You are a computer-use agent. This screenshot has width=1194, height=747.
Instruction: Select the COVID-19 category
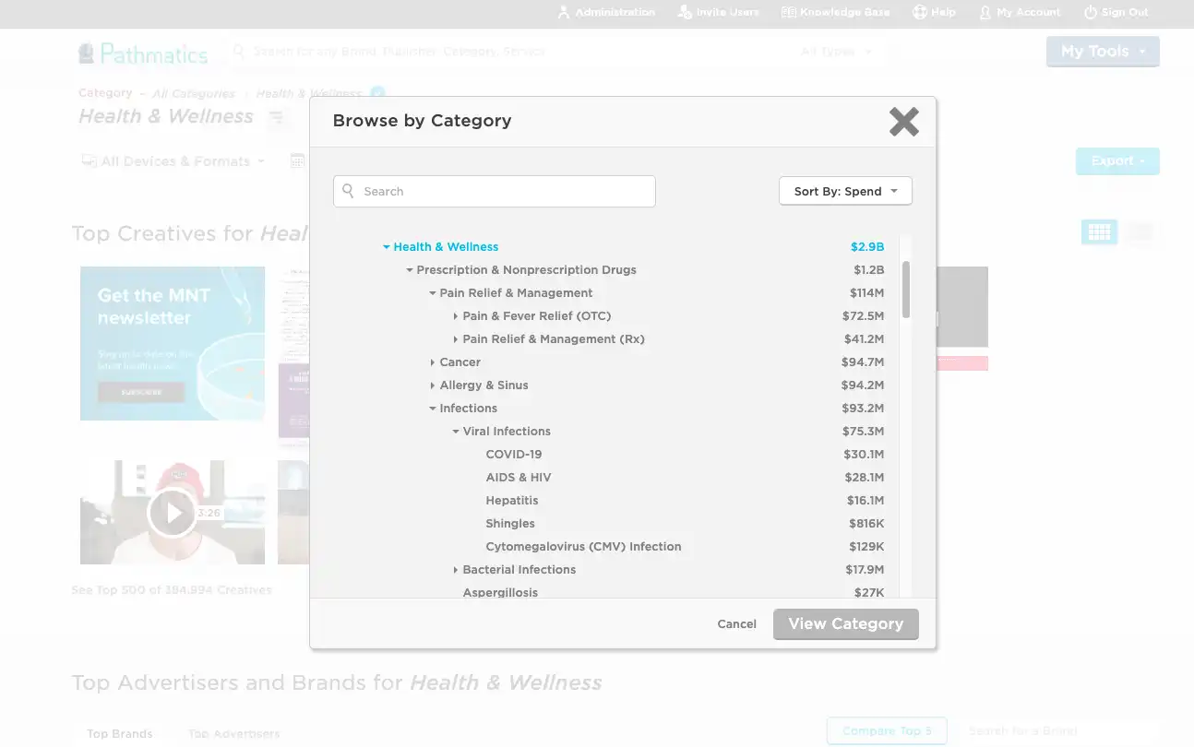point(514,455)
